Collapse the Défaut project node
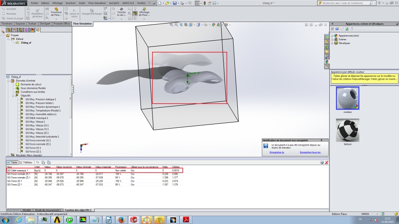 (8, 39)
